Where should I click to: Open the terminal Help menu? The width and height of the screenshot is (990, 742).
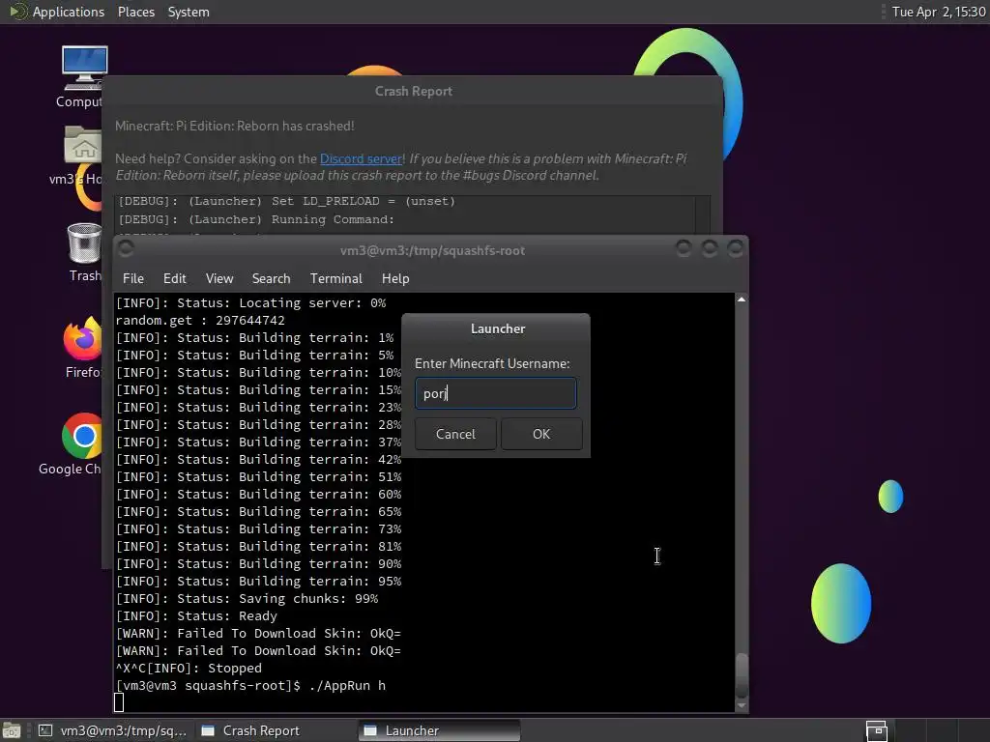395,278
